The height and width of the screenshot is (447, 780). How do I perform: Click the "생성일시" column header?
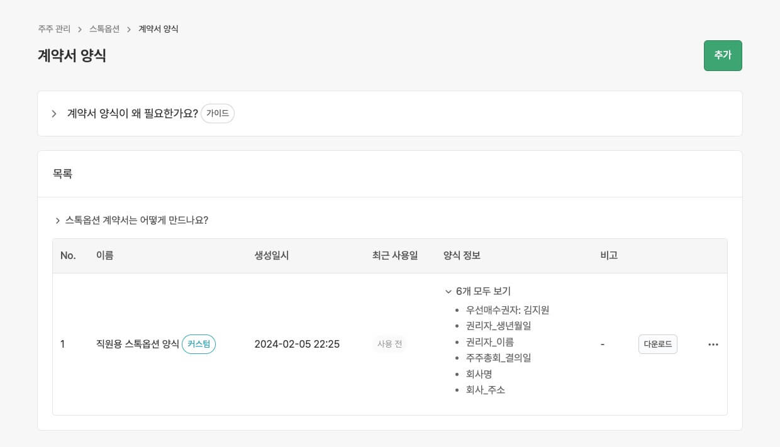pyautogui.click(x=271, y=256)
